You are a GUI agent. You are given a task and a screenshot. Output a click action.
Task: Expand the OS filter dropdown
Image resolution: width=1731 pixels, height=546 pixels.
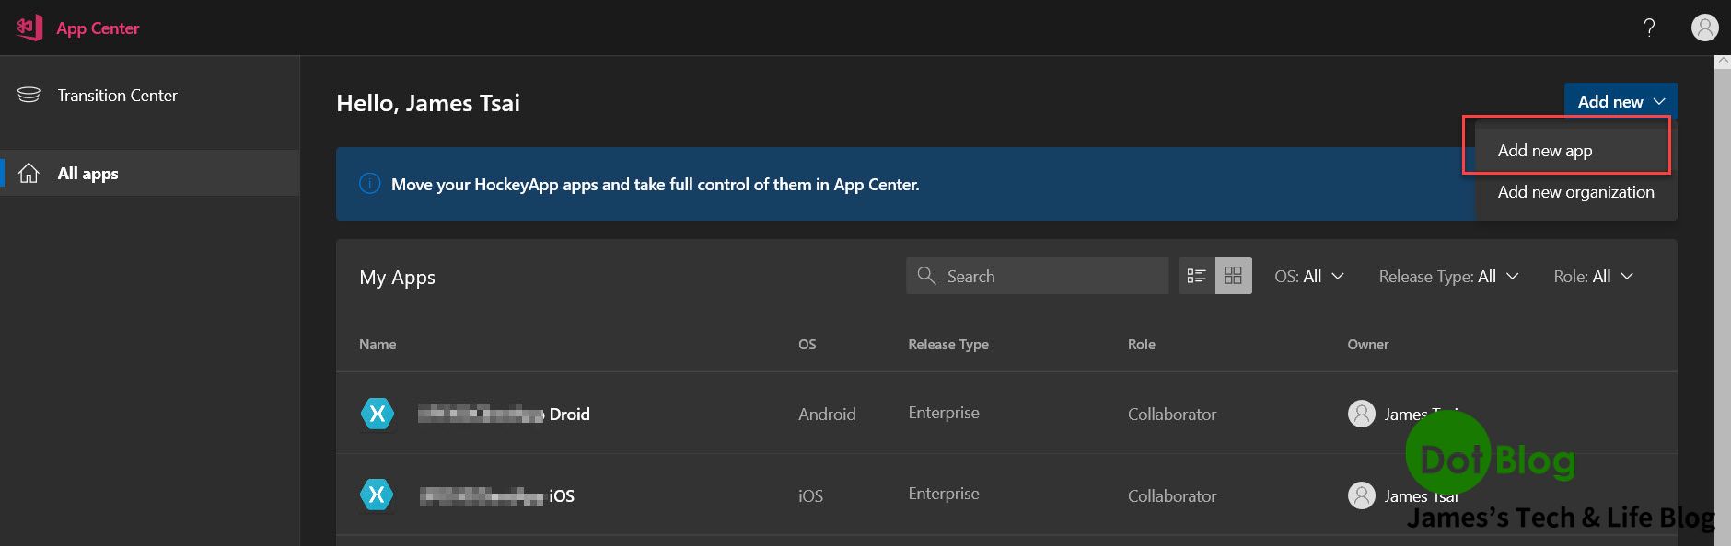point(1308,276)
